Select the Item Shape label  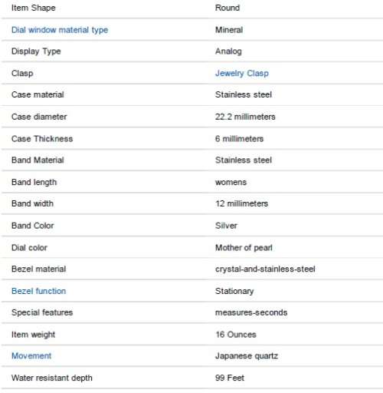(34, 8)
